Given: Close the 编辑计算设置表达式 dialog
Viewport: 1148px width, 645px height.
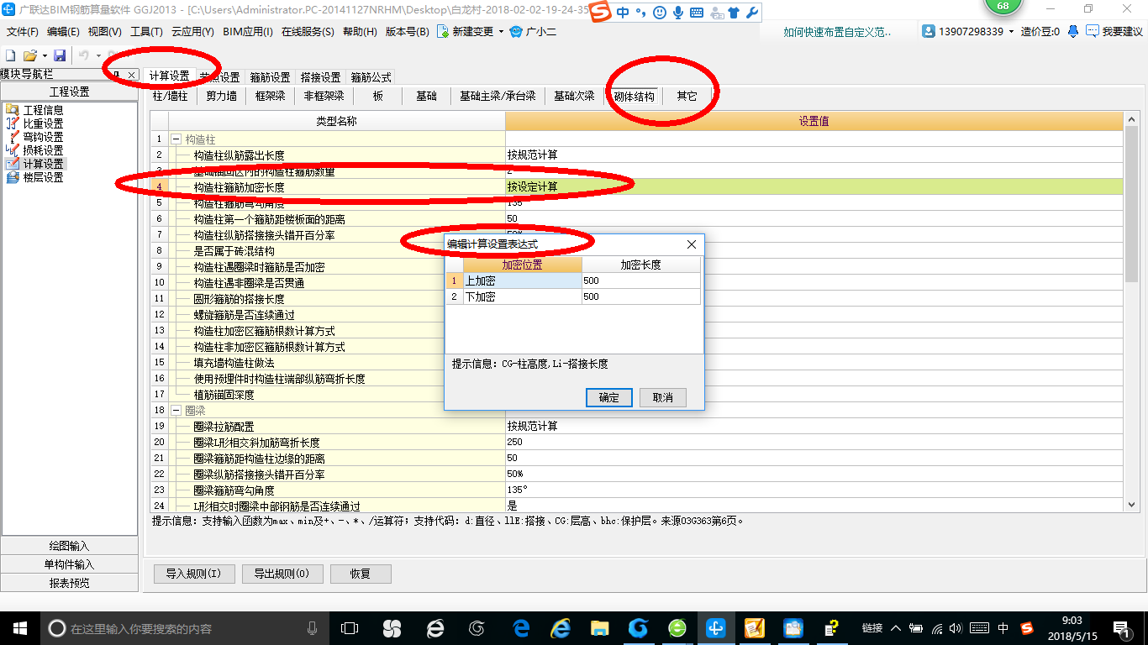Looking at the screenshot, I should coord(692,244).
